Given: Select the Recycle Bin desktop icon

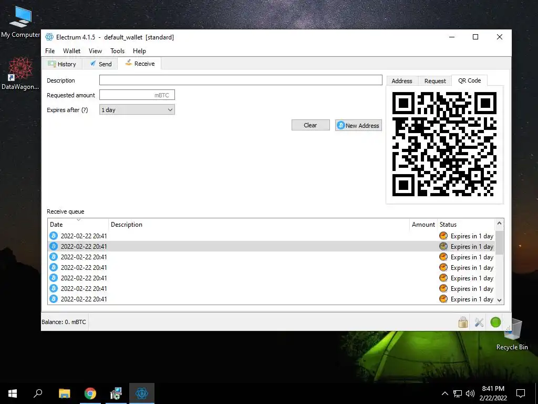Looking at the screenshot, I should point(512,334).
